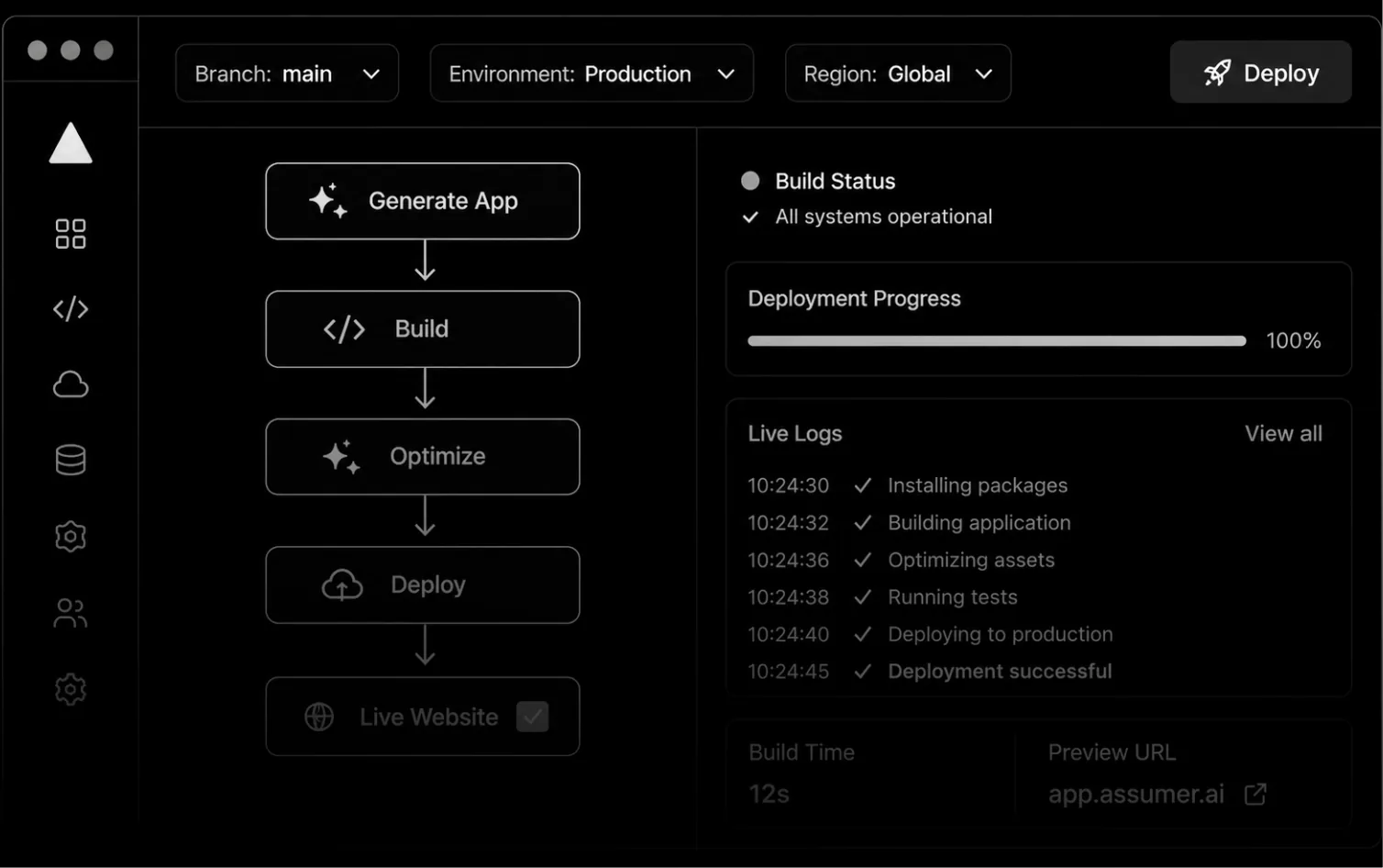Open the users icon in sidebar
Image resolution: width=1383 pixels, height=868 pixels.
[x=71, y=613]
